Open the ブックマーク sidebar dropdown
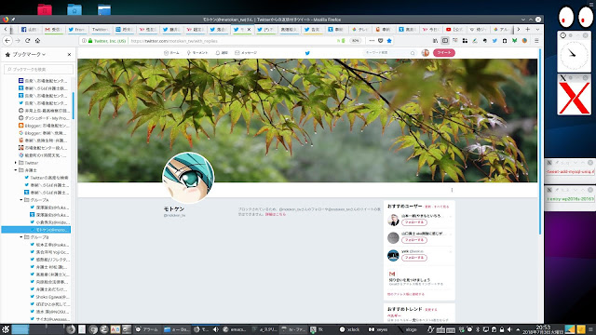This screenshot has height=335, width=596. pos(29,55)
